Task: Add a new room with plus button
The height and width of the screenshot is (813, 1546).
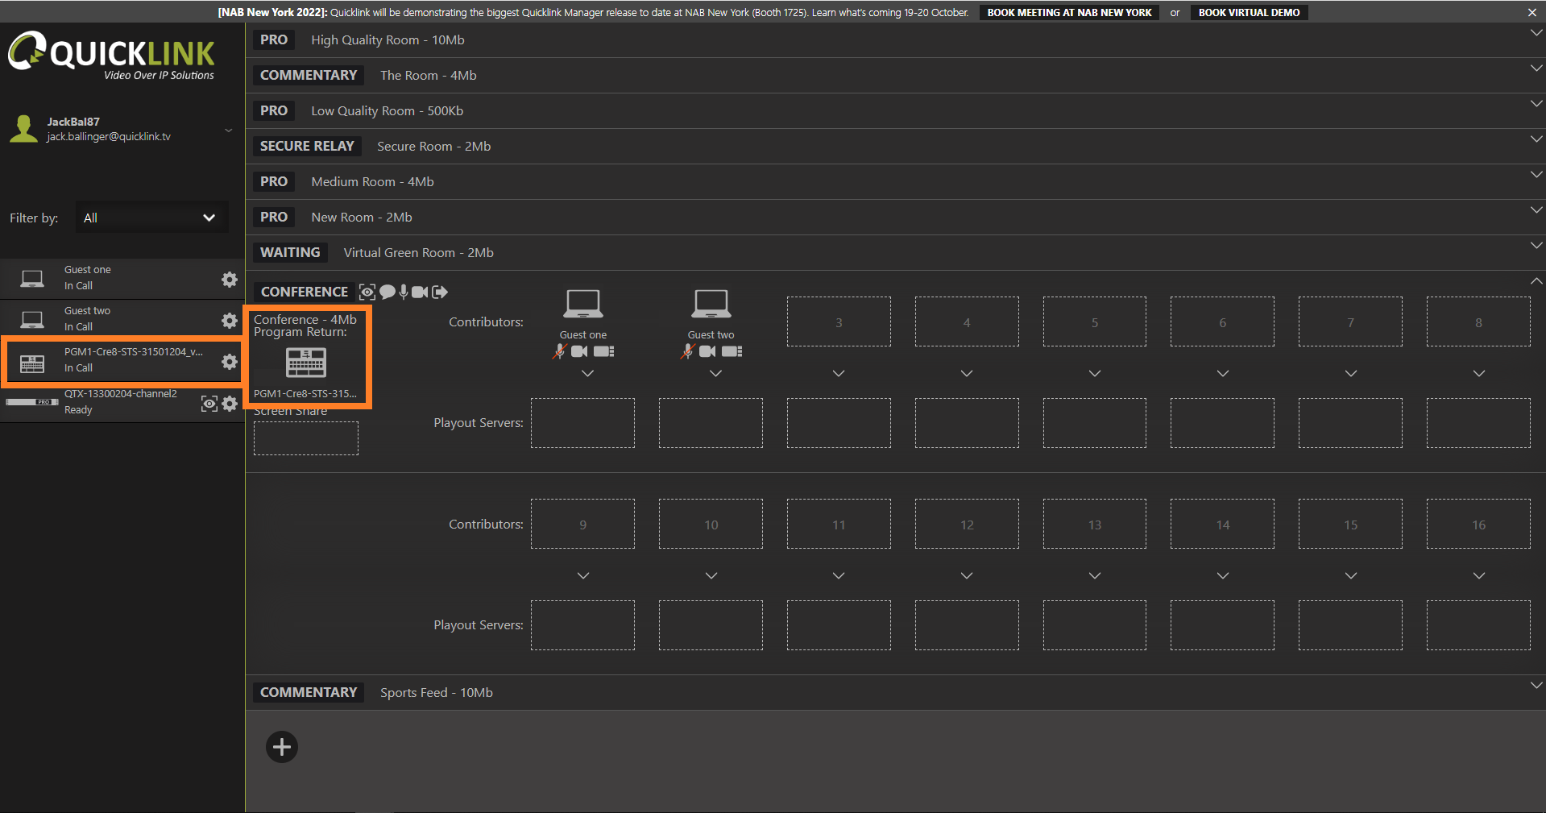Action: (282, 747)
